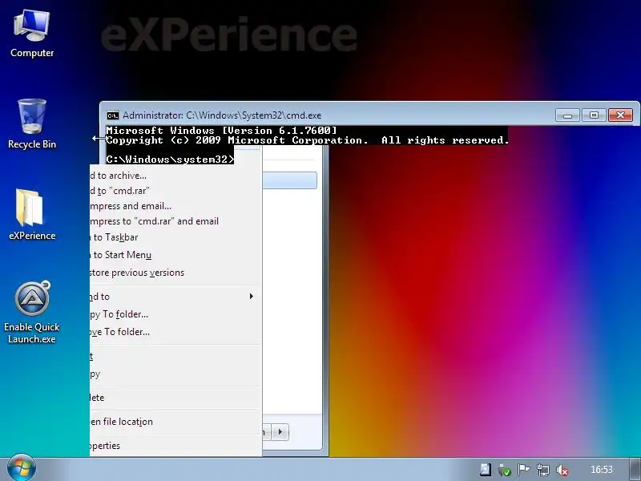Maximize the cmd.exe window

coord(594,115)
